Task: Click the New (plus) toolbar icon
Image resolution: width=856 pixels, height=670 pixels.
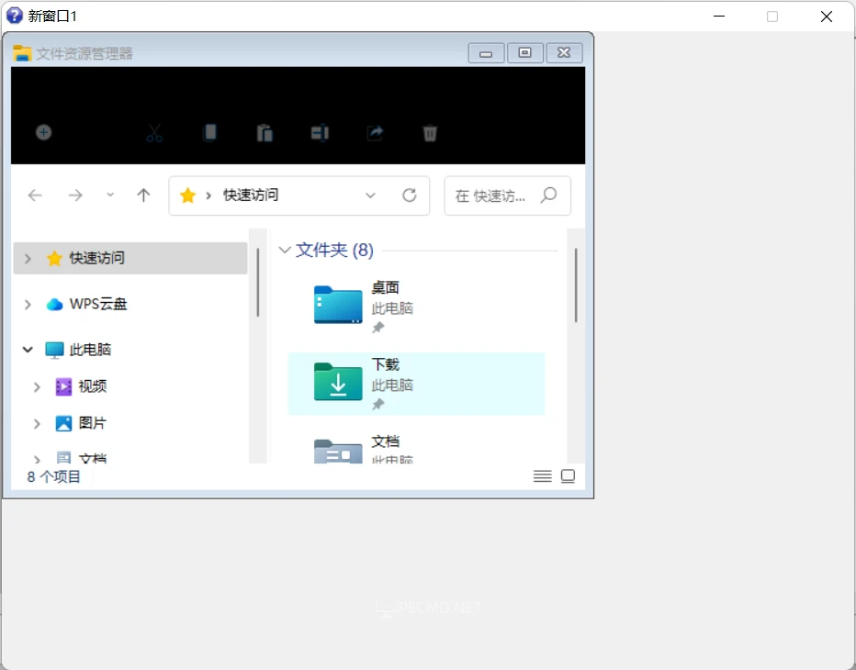Action: coord(44,132)
